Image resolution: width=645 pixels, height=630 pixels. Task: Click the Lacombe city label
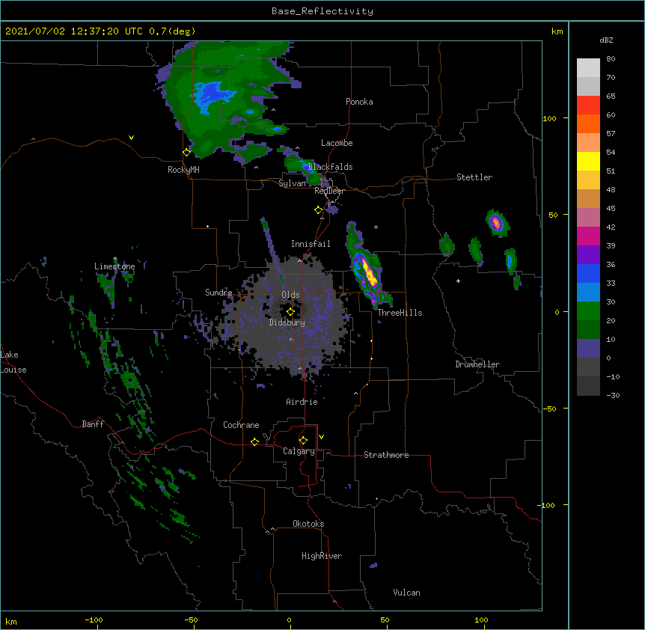tap(337, 143)
